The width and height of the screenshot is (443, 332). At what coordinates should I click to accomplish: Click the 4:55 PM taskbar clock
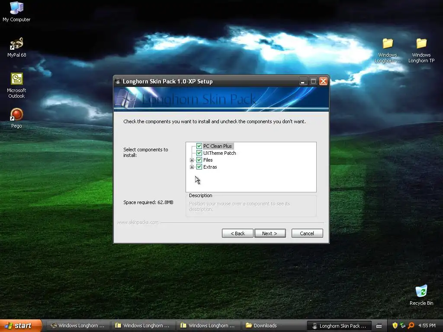point(427,326)
